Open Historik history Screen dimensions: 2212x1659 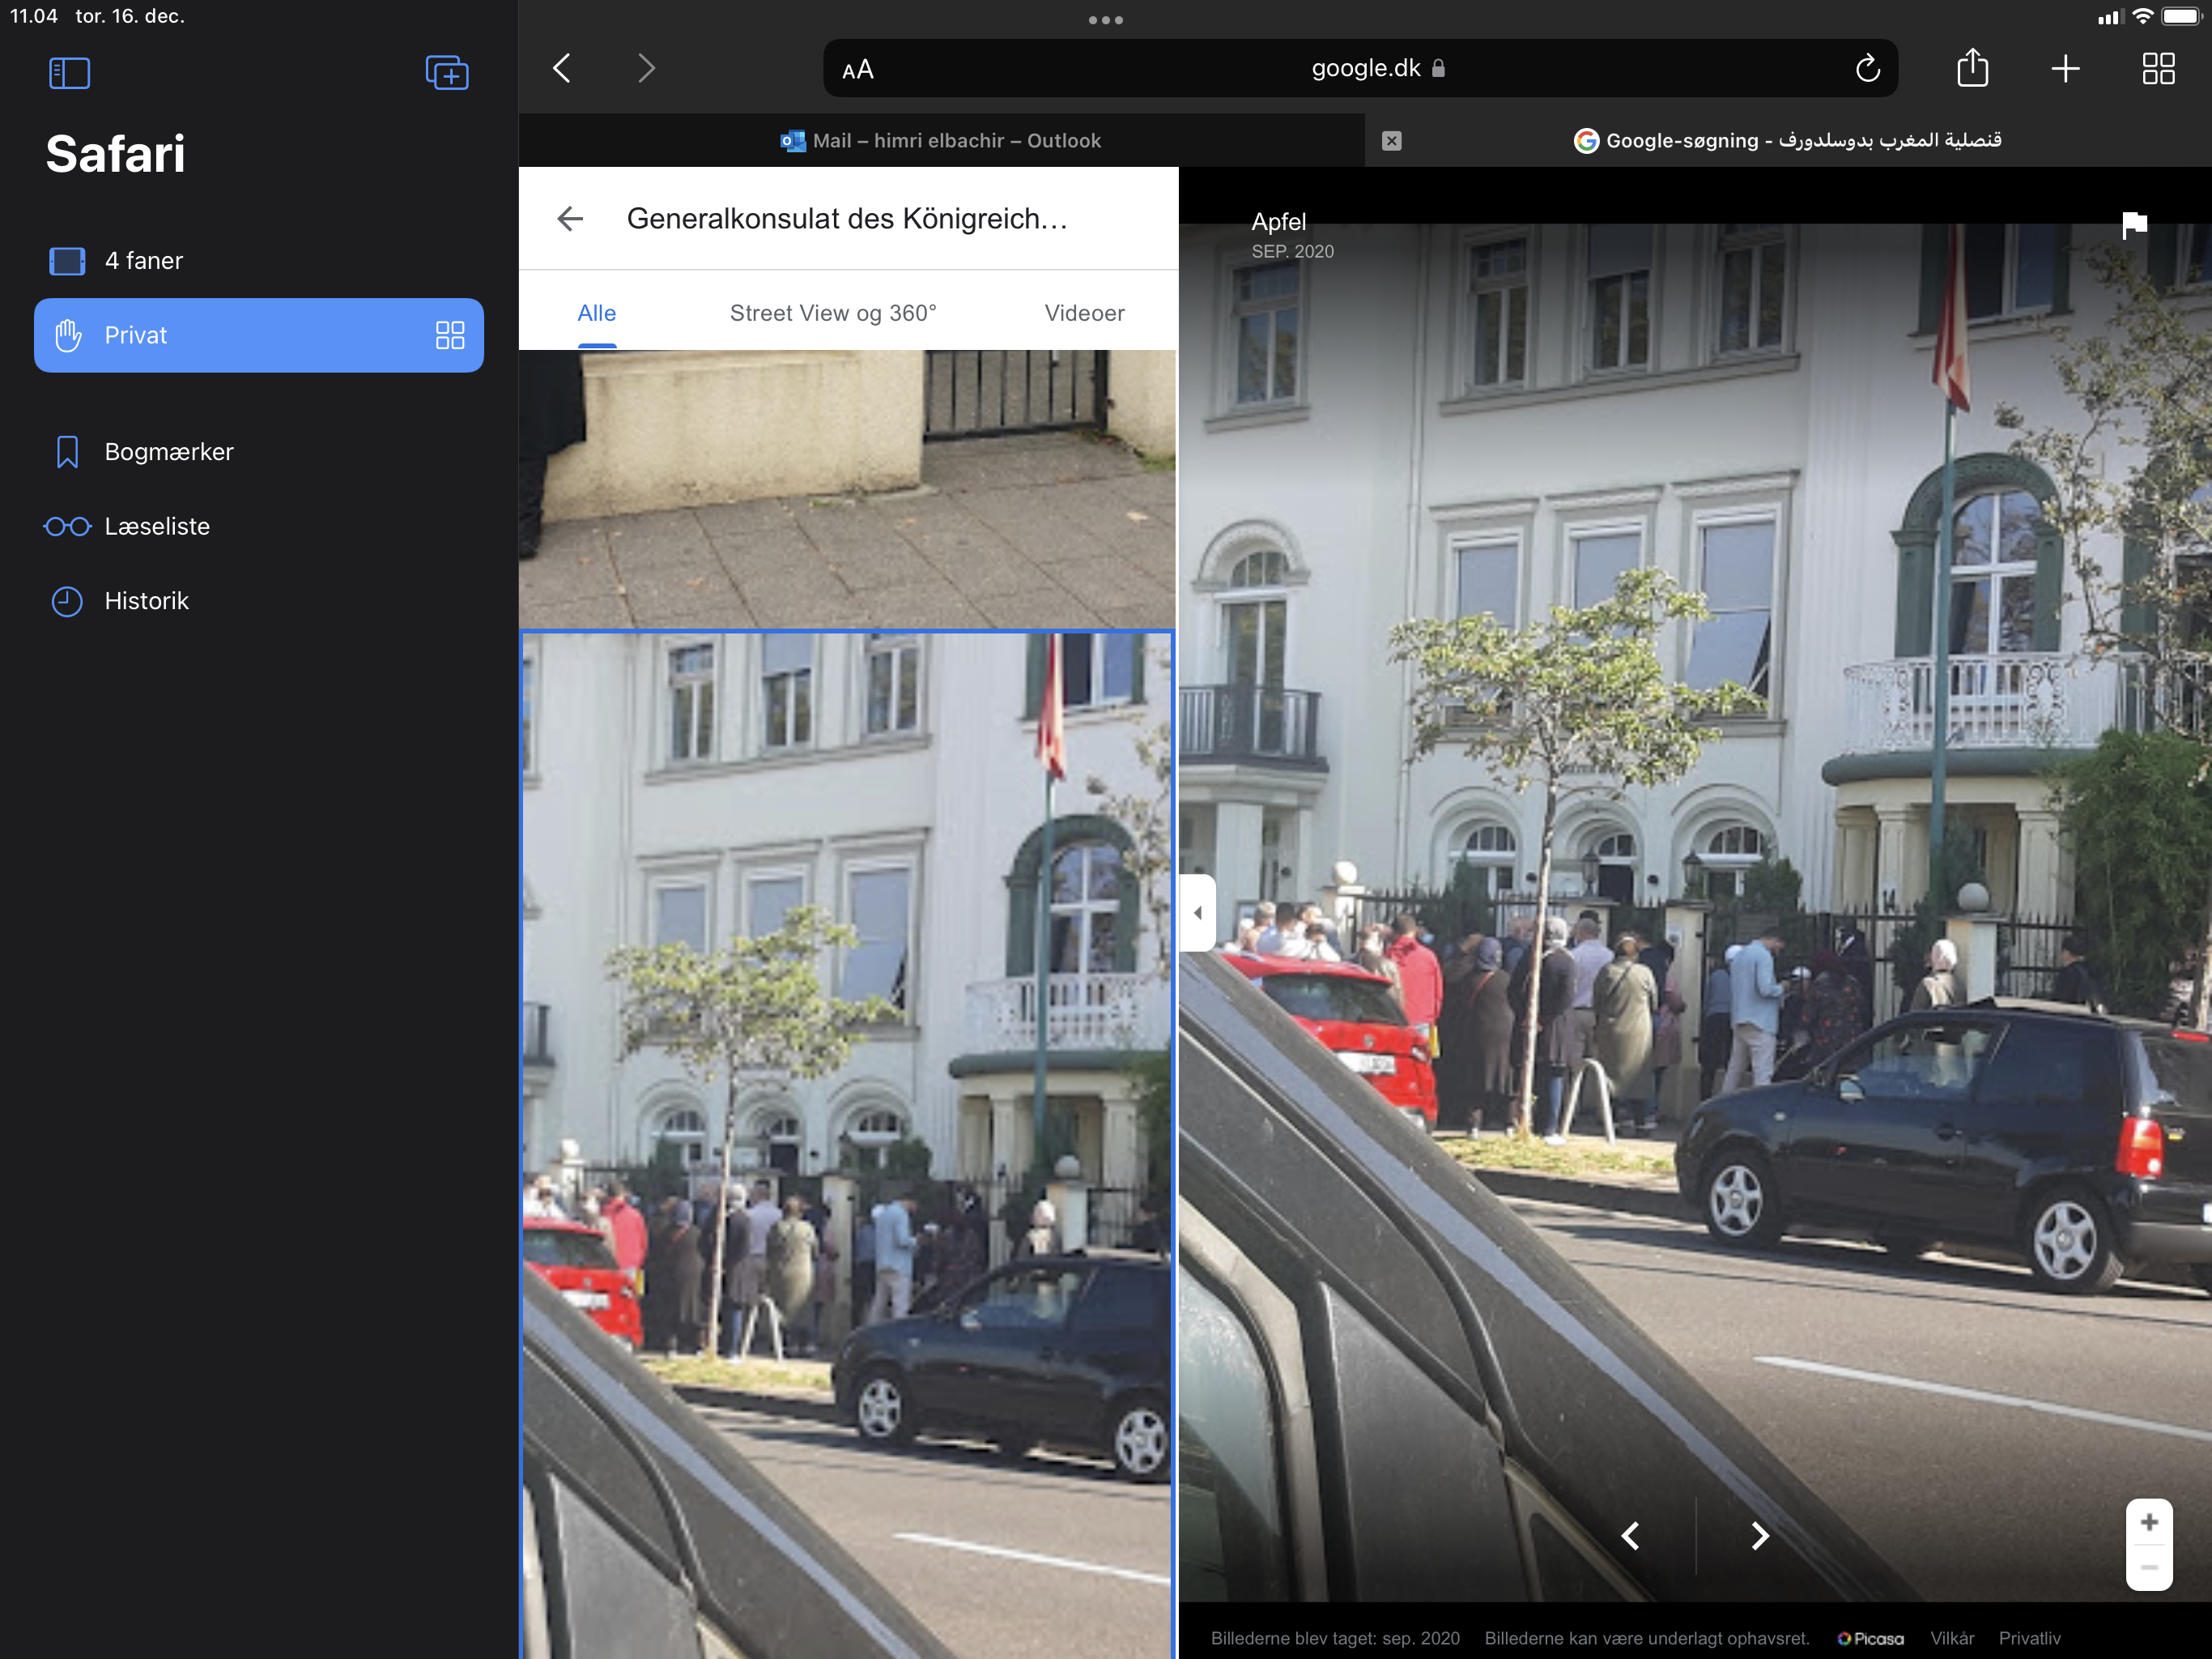259,600
